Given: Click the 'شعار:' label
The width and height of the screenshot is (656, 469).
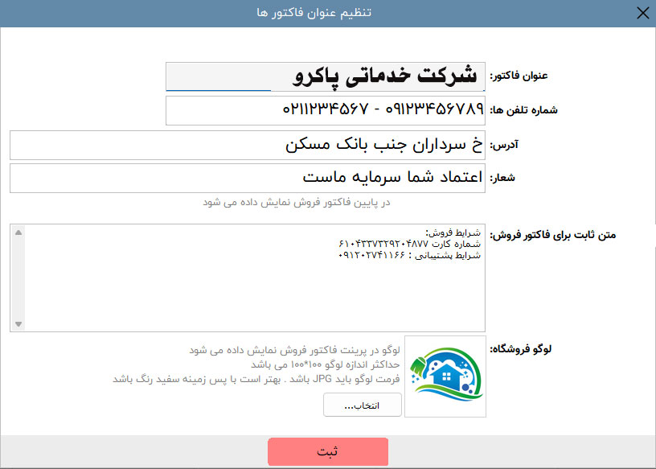Looking at the screenshot, I should click(502, 178).
